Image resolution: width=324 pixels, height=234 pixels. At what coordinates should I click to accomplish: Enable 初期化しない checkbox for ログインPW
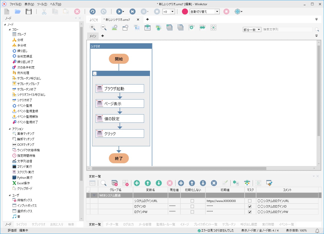pyautogui.click(x=192, y=212)
